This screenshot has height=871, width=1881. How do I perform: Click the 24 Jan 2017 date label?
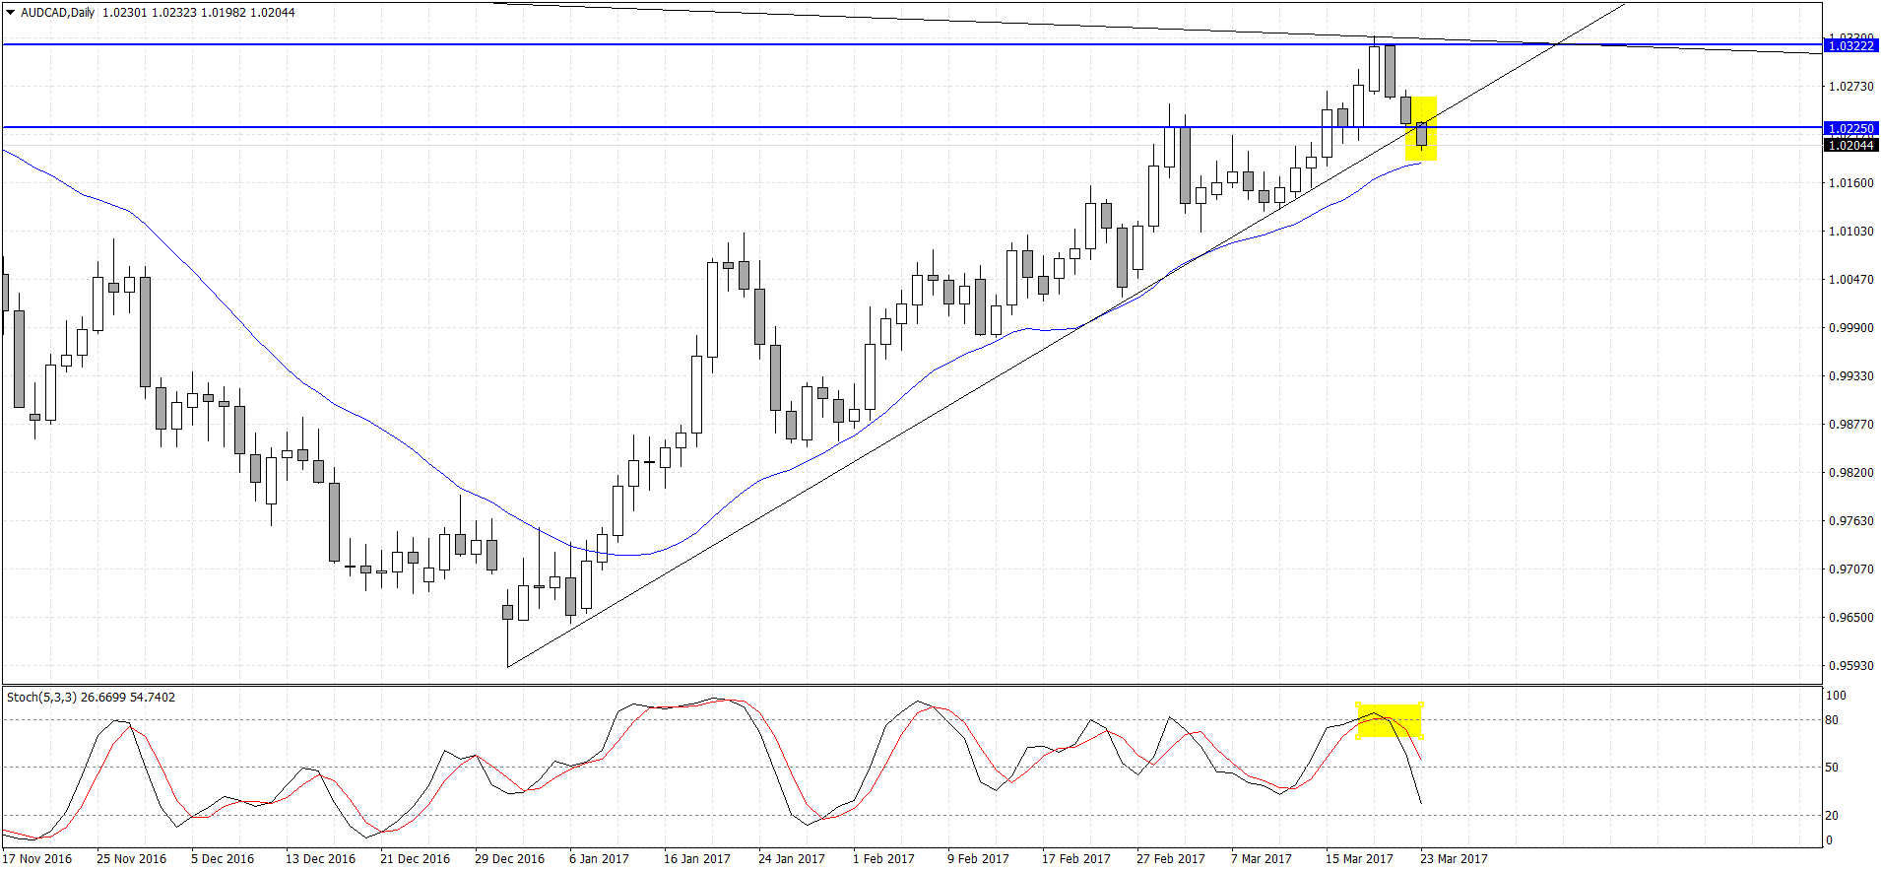point(792,859)
